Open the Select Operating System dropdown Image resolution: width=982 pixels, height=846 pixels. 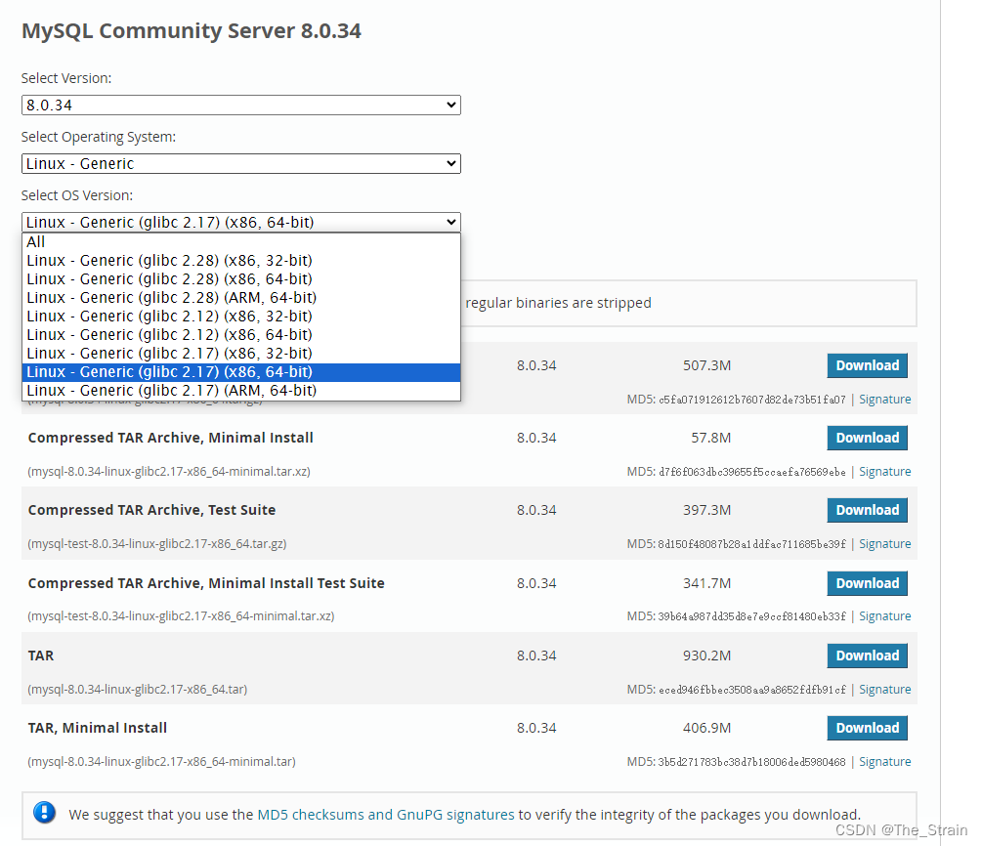pyautogui.click(x=241, y=163)
